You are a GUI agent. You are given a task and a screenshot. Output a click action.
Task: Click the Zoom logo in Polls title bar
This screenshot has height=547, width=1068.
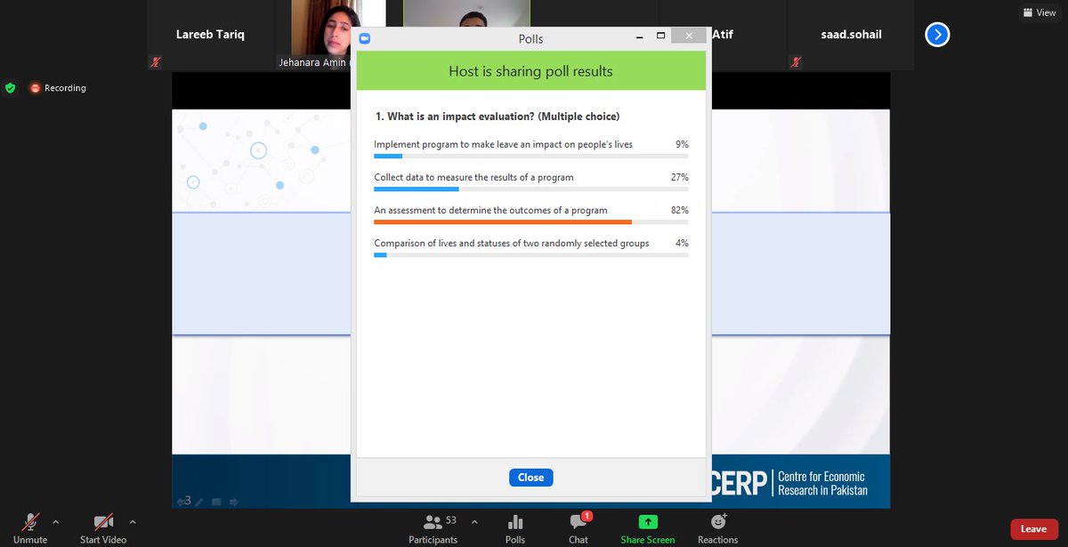pyautogui.click(x=364, y=38)
